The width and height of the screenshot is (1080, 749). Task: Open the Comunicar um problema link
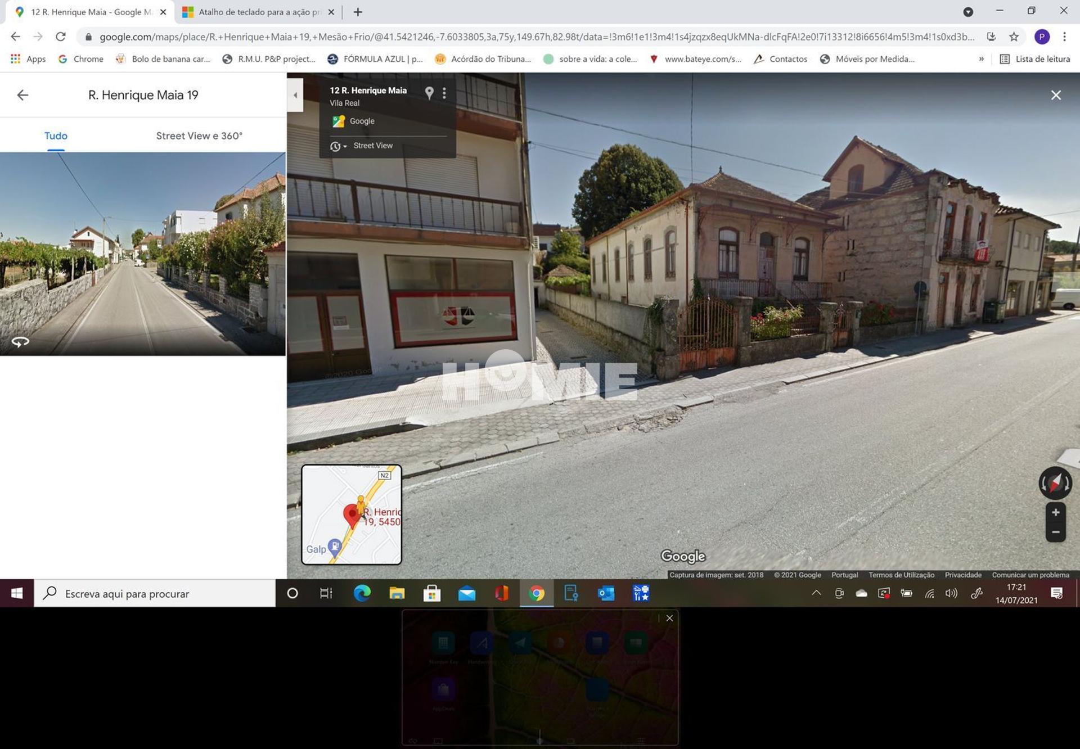(x=1030, y=575)
